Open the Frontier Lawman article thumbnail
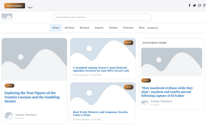This screenshot has width=206, height=128. [x=34, y=59]
